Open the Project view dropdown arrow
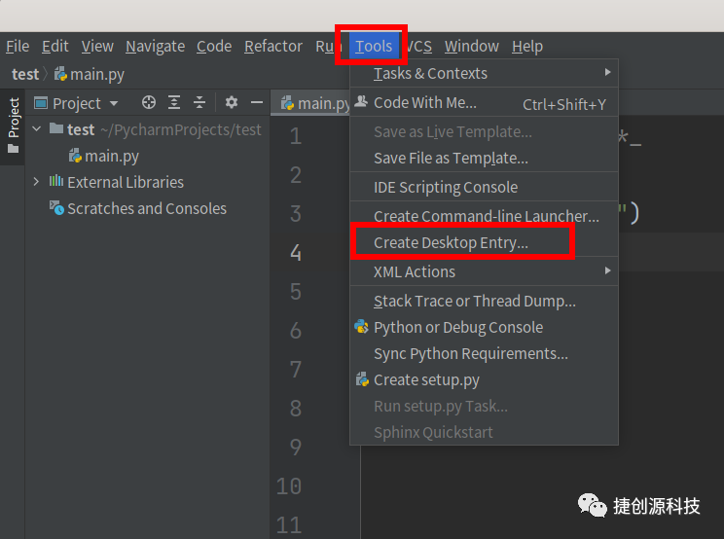This screenshot has height=539, width=724. pos(114,103)
